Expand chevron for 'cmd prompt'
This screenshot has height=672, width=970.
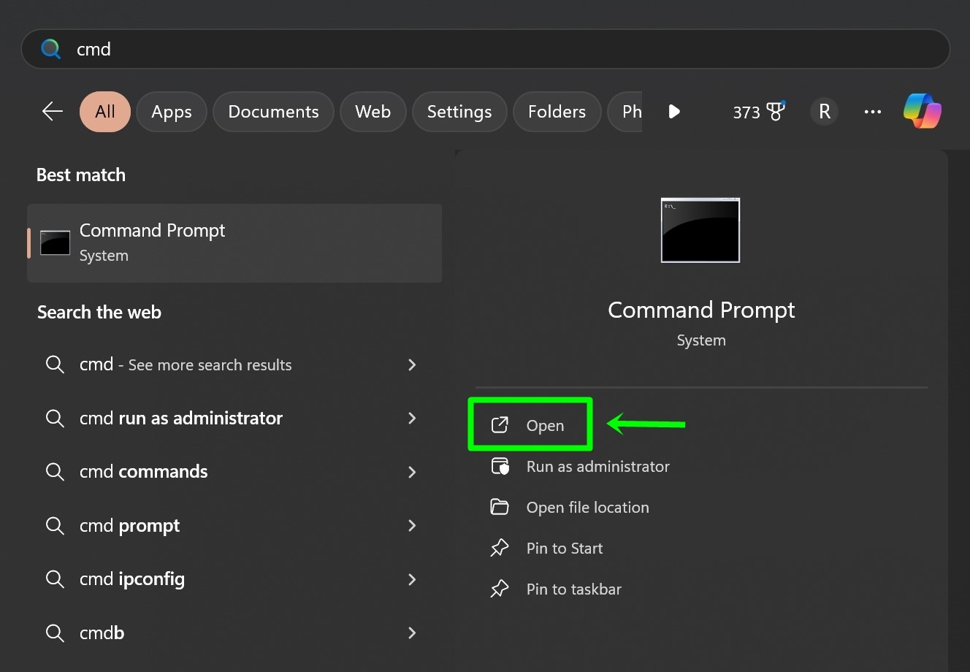[412, 525]
